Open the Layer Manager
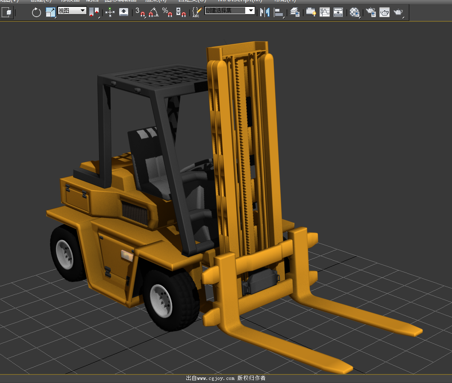 tap(294, 12)
